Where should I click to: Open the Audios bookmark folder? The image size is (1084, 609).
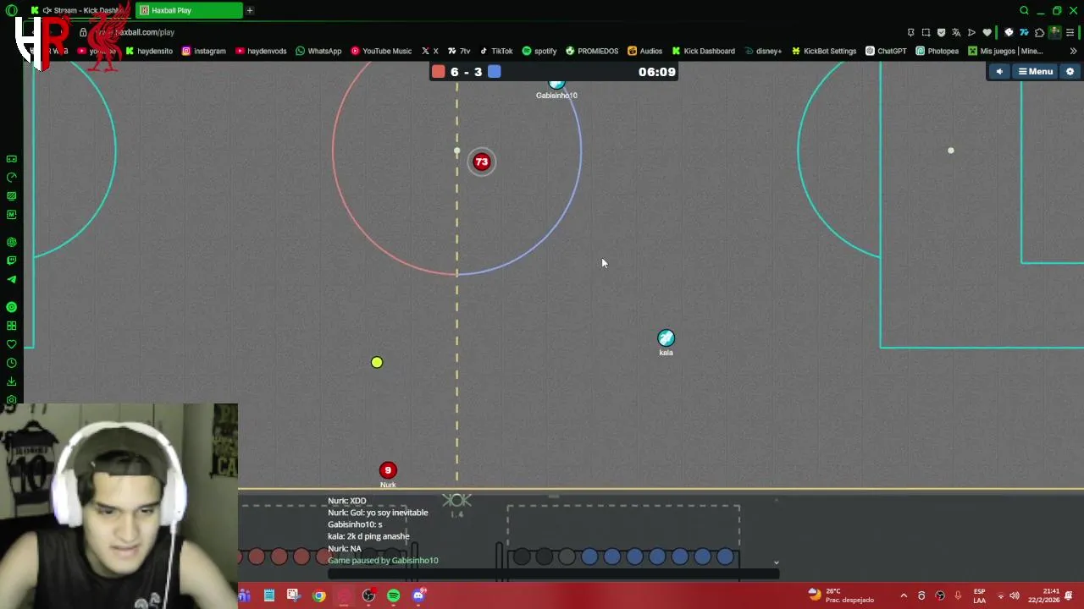click(x=645, y=51)
